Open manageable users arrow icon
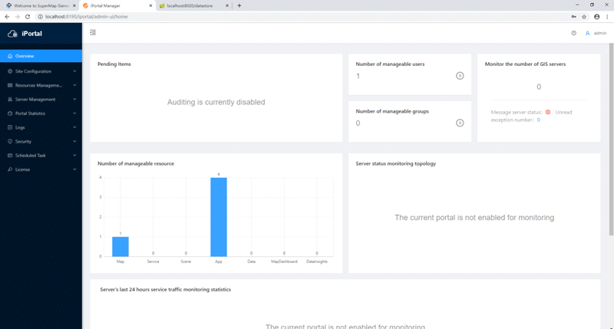Image resolution: width=614 pixels, height=329 pixels. [x=460, y=76]
